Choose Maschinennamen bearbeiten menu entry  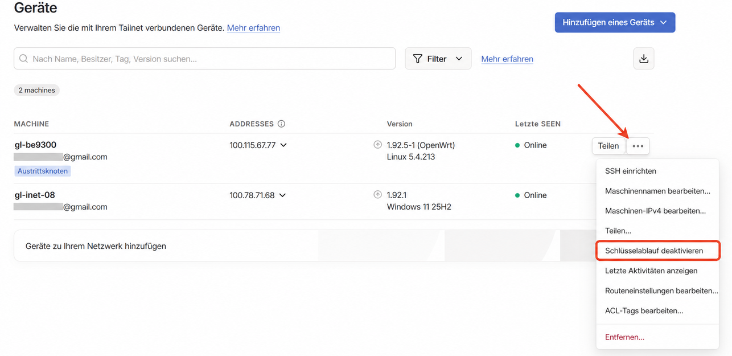pyautogui.click(x=657, y=191)
